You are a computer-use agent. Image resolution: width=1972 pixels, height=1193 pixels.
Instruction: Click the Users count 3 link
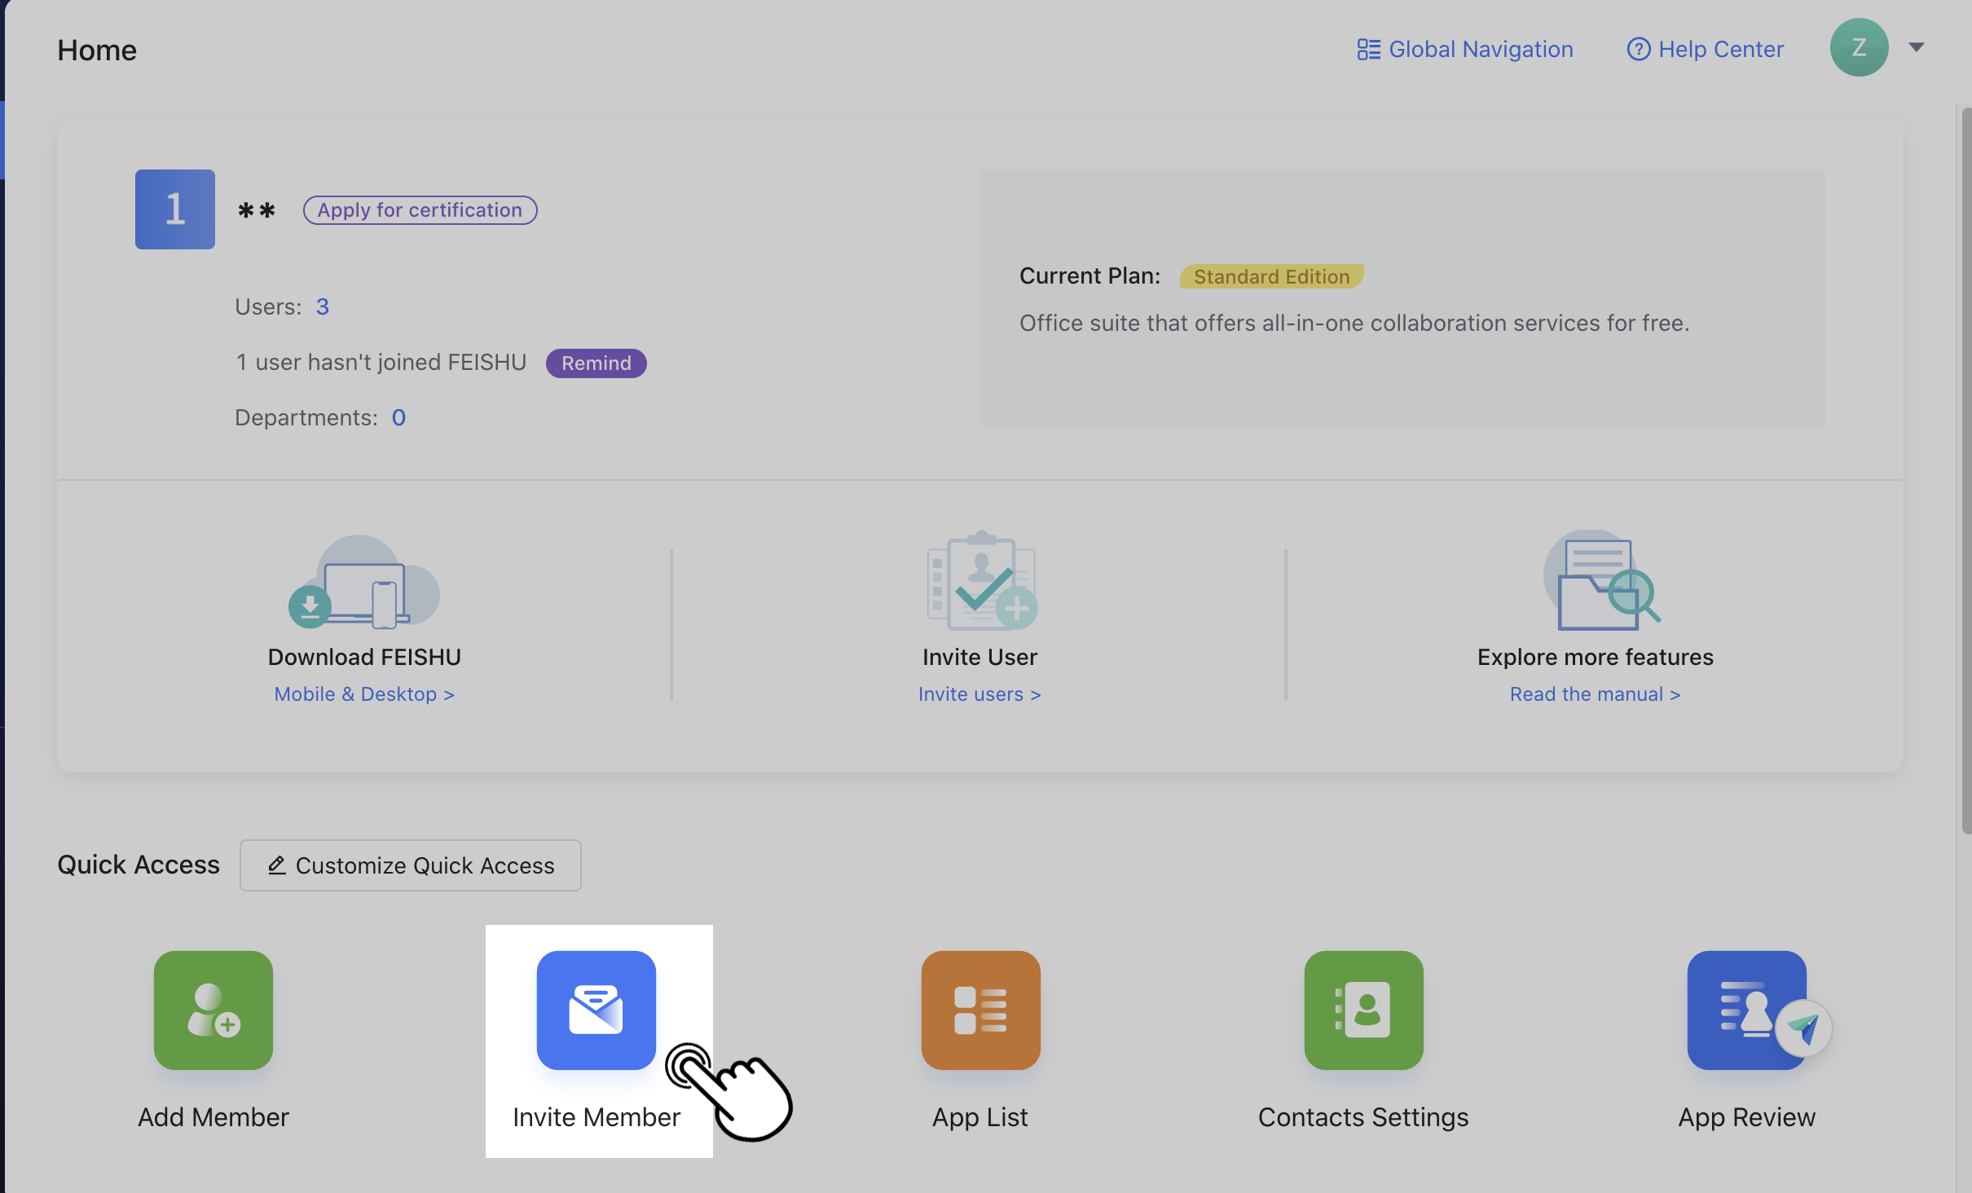coord(323,306)
